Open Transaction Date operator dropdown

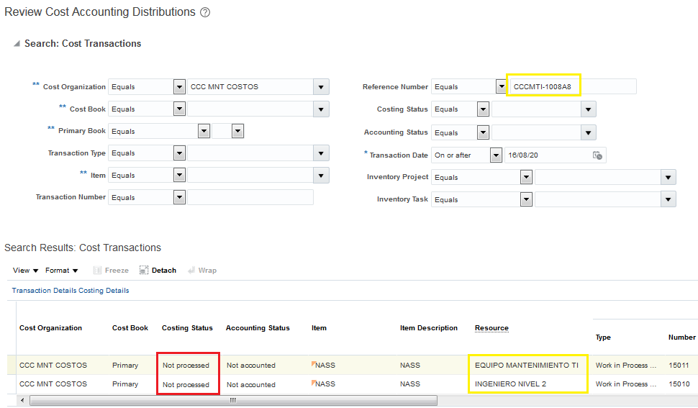click(x=496, y=155)
